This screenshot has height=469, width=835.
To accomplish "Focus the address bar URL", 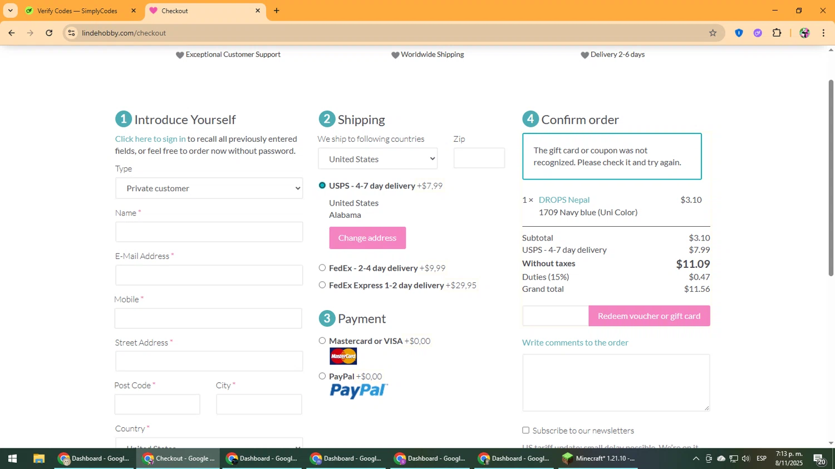I will 124,33.
